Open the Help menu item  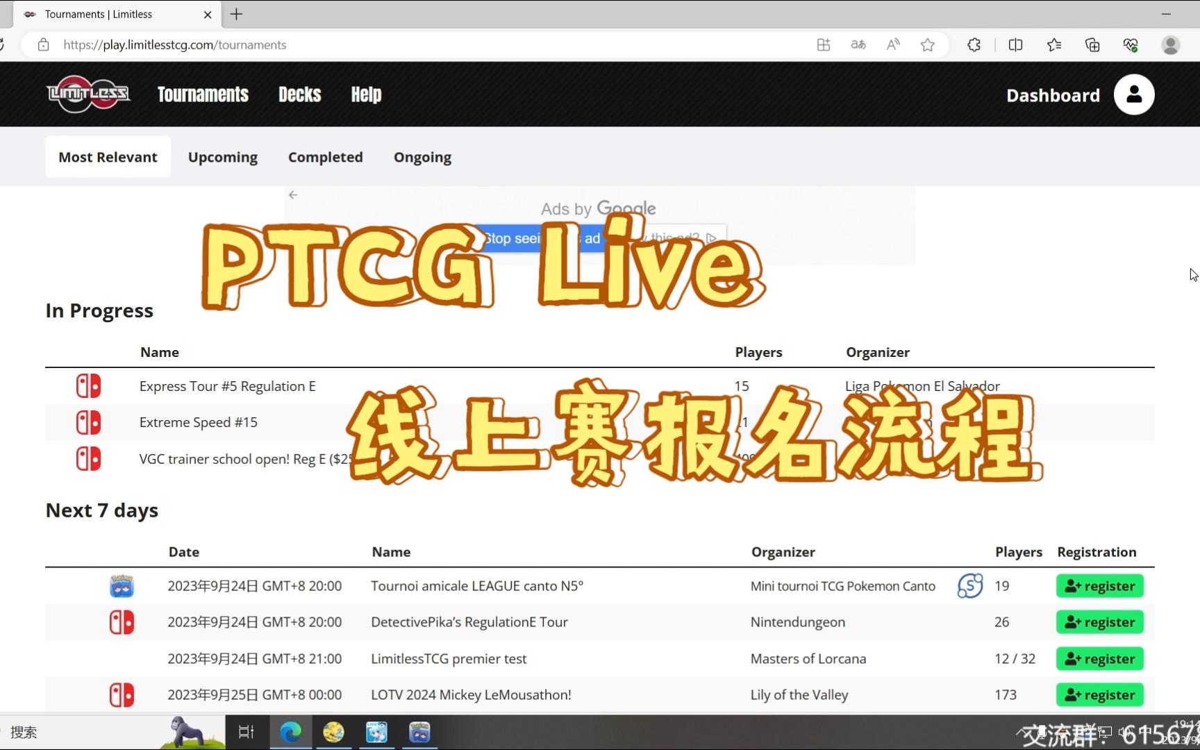click(x=366, y=94)
